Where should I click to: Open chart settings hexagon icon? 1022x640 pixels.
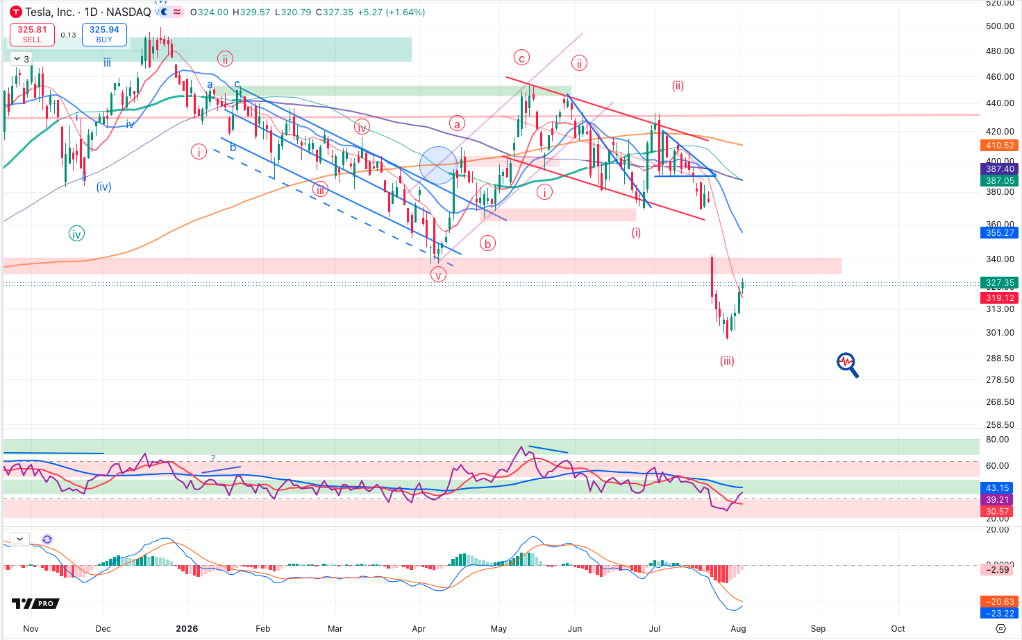[1000, 628]
